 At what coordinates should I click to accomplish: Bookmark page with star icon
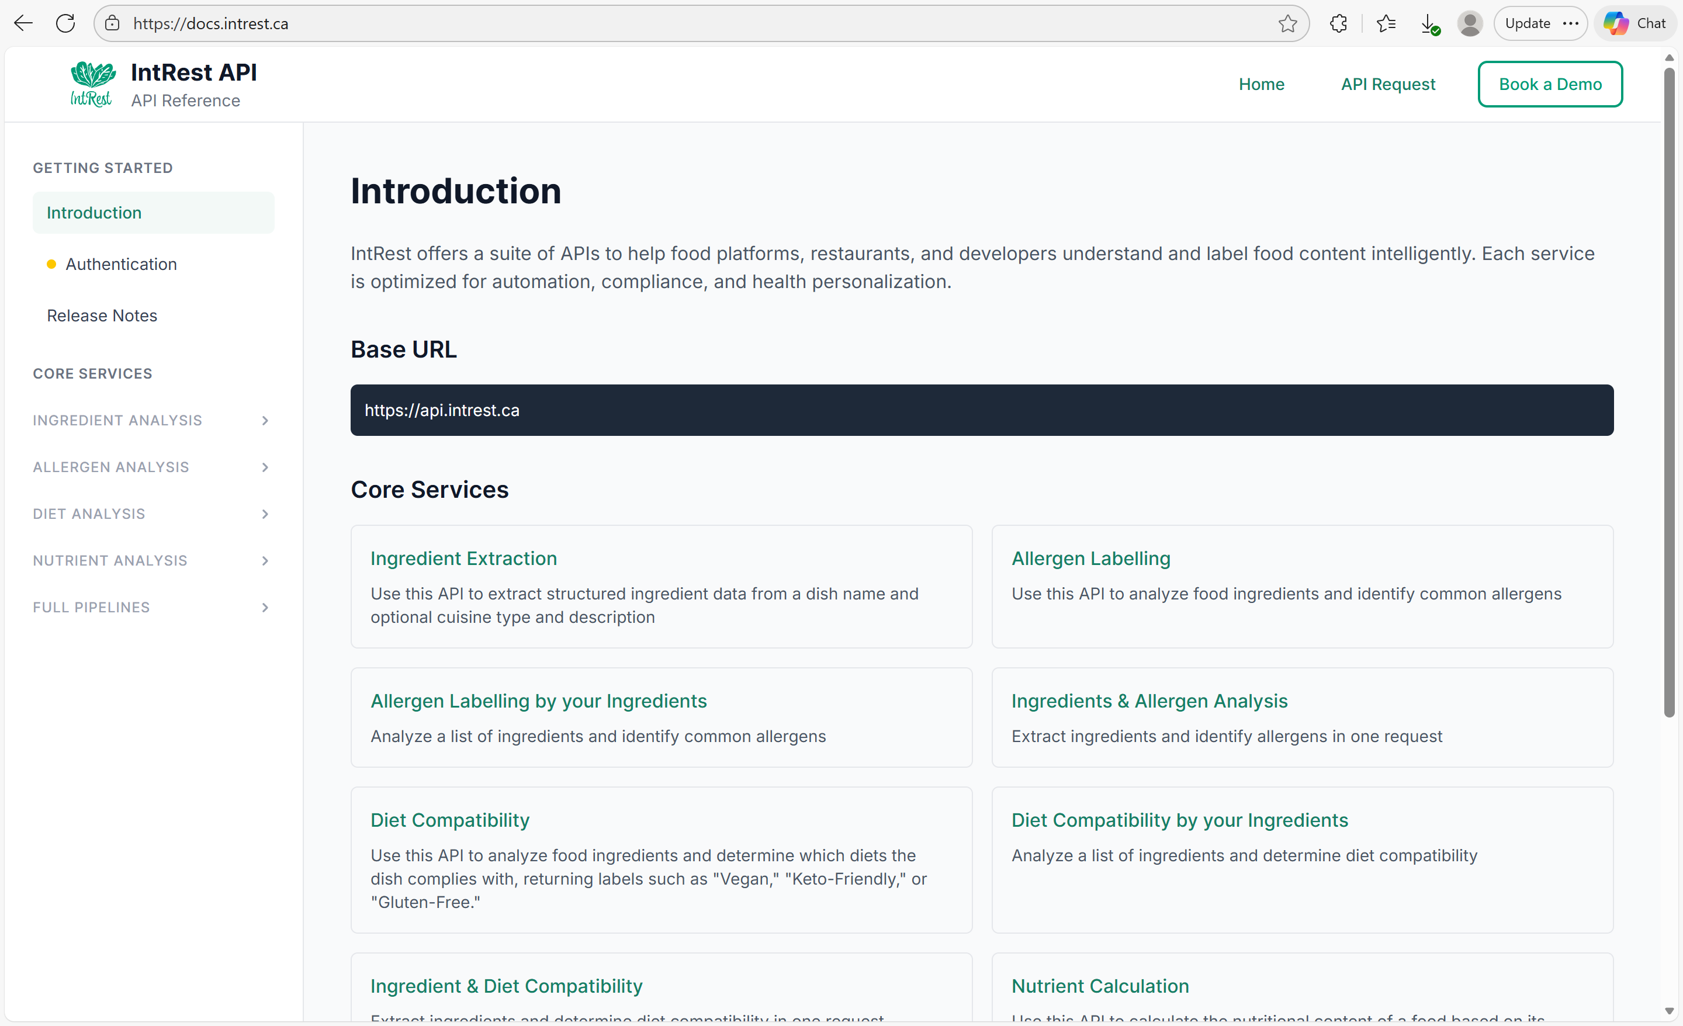click(x=1287, y=23)
